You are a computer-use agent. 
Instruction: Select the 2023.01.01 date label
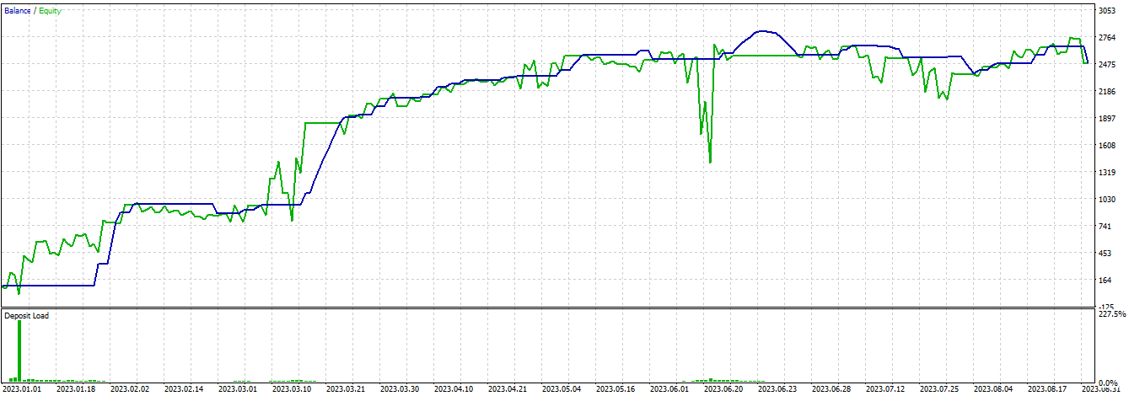pyautogui.click(x=24, y=389)
